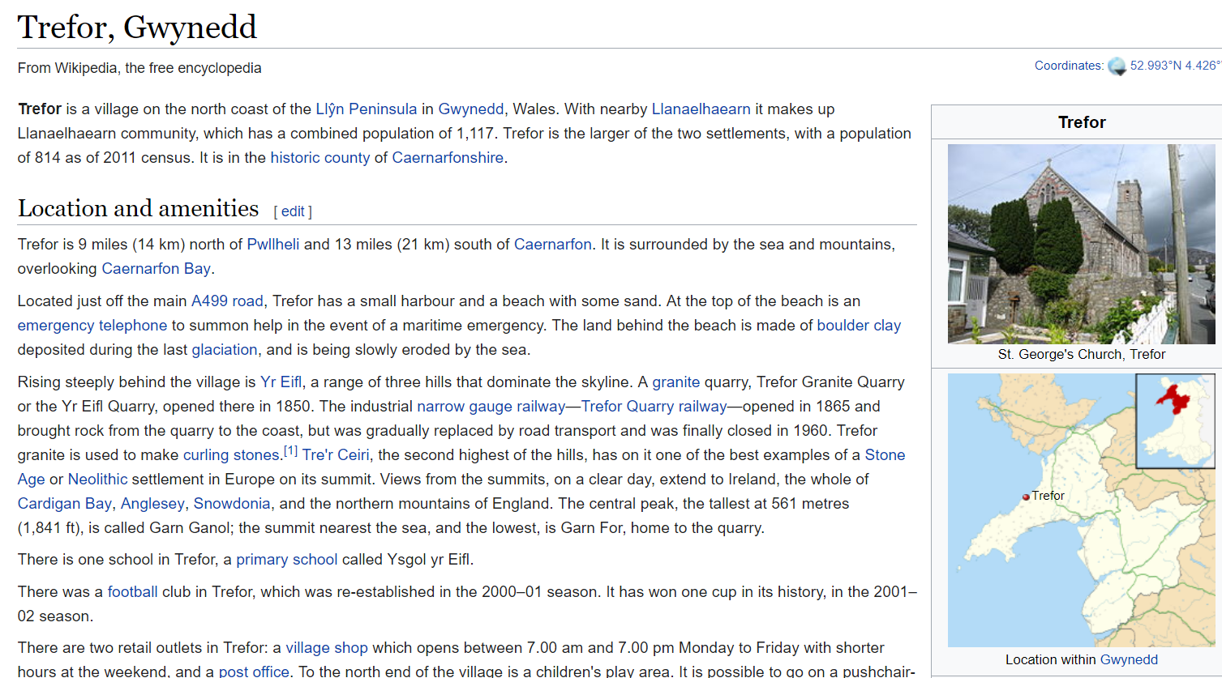Click 'From Wikipedia, the free encyclopedia' tagline
Screen dimensions: 1222x678
(139, 68)
